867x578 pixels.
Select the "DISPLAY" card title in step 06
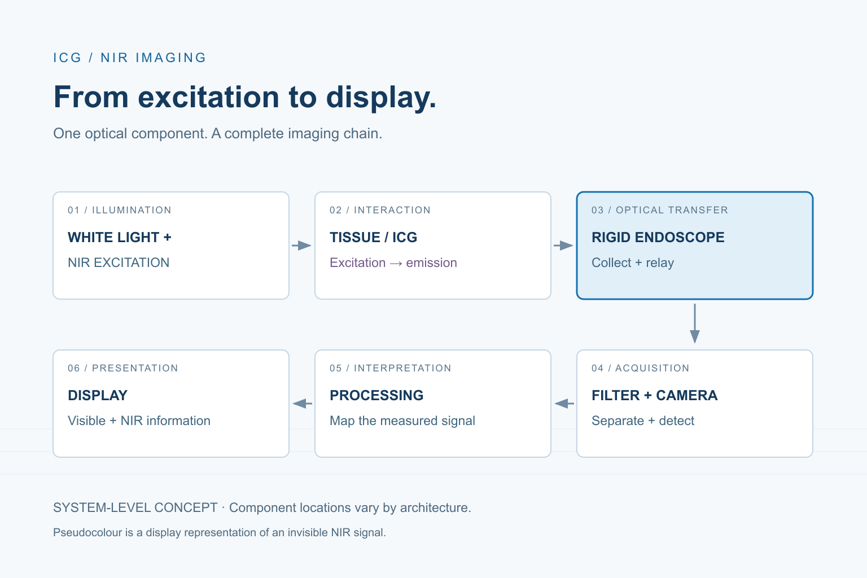(x=98, y=395)
